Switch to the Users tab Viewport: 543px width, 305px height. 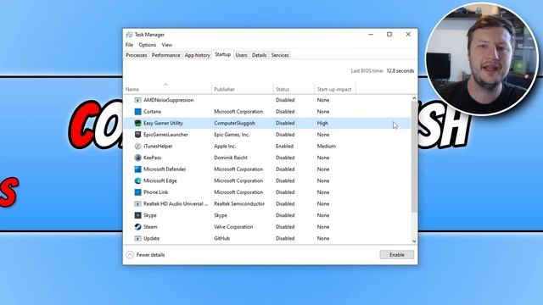241,55
